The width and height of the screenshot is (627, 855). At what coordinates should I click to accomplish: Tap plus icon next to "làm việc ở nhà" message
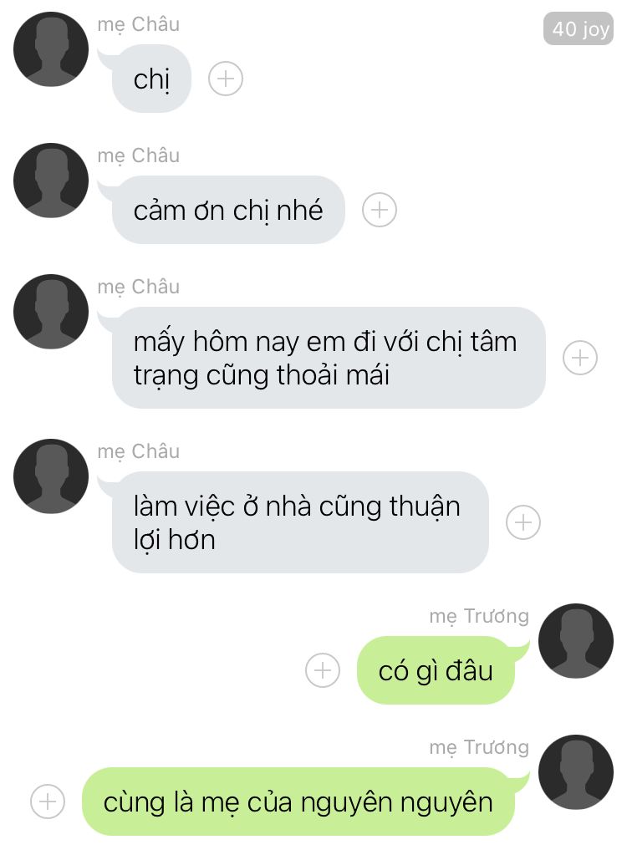(x=522, y=522)
